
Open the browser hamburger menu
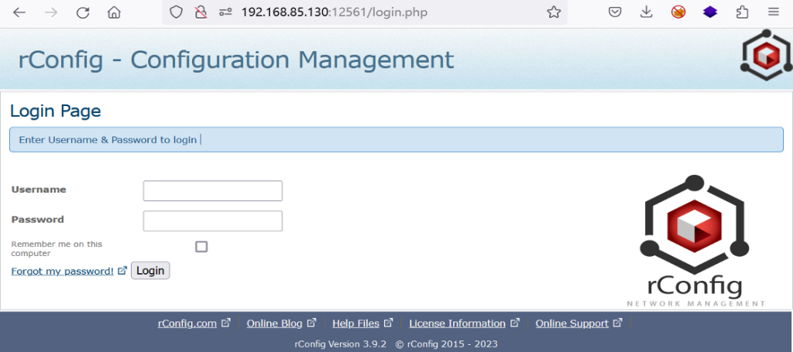(774, 12)
